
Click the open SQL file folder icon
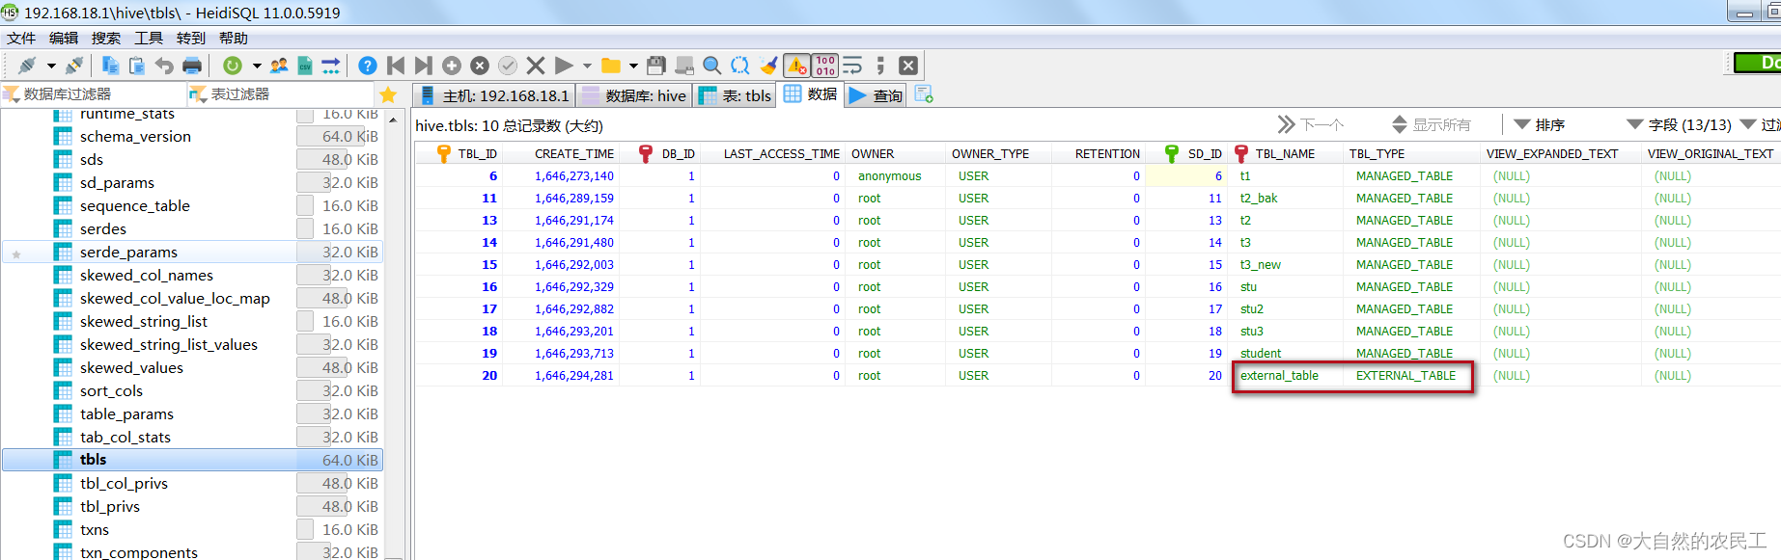pos(611,66)
